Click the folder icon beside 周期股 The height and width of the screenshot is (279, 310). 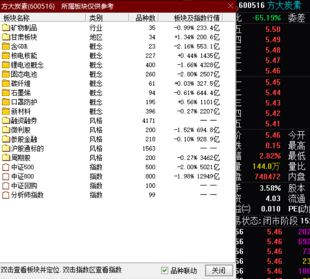[x=6, y=158]
